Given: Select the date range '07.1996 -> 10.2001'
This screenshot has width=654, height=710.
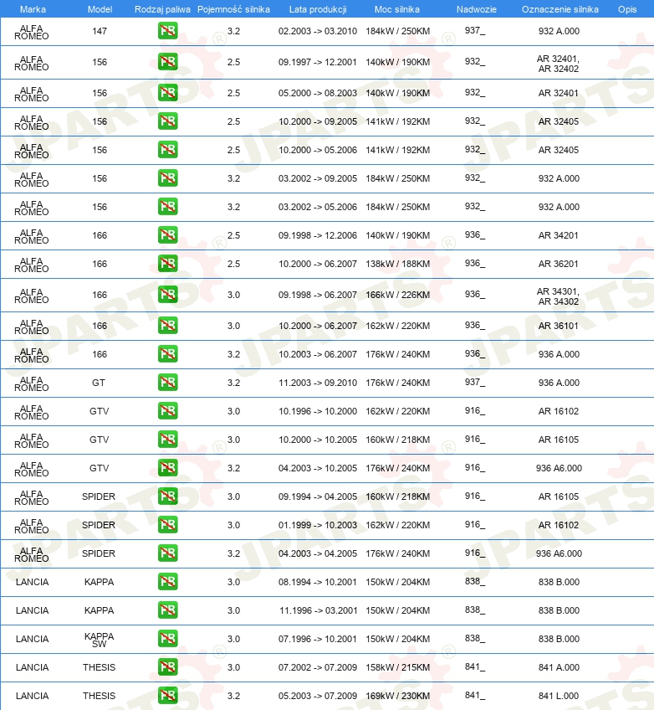Looking at the screenshot, I should [x=318, y=639].
